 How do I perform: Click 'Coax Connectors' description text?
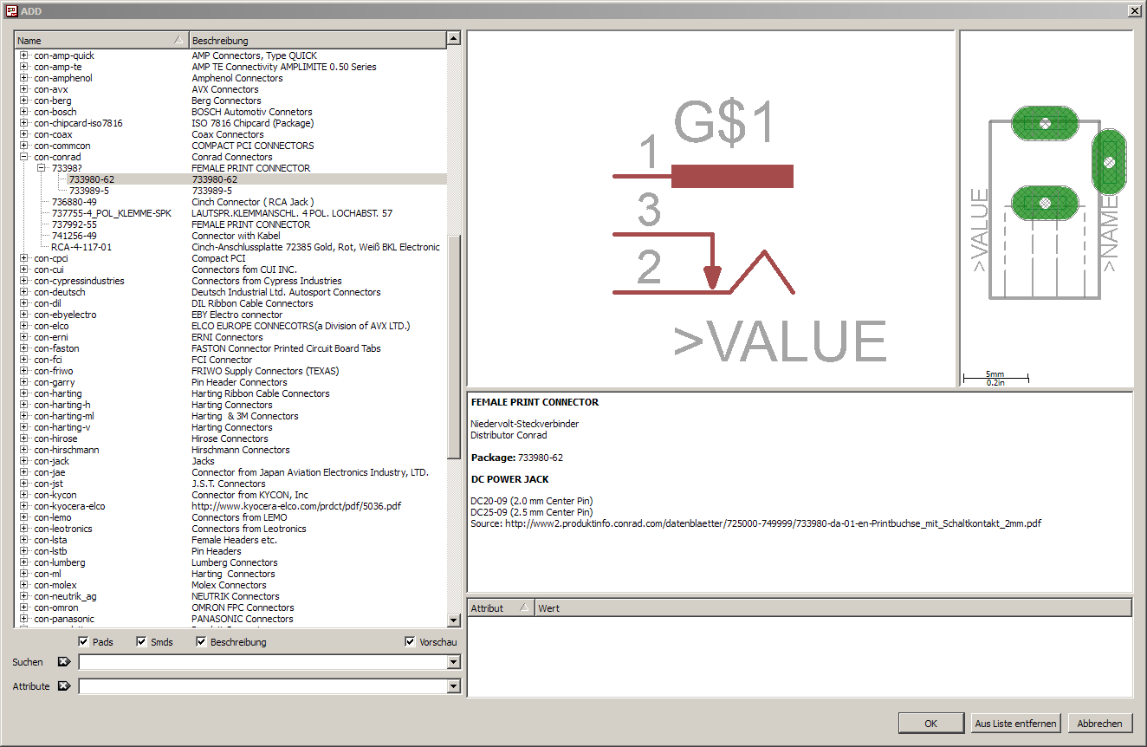[x=228, y=134]
